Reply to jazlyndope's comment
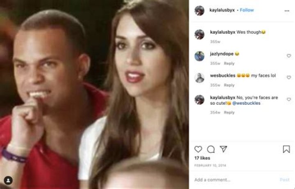 click(229, 63)
